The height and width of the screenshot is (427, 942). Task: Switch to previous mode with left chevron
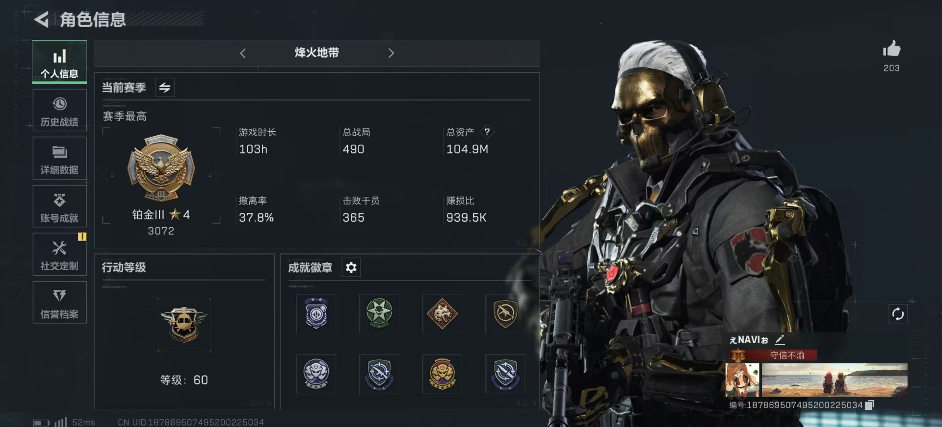coord(243,53)
